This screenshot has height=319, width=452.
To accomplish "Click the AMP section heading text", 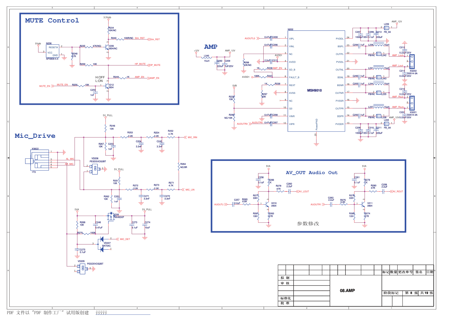I will click(211, 47).
